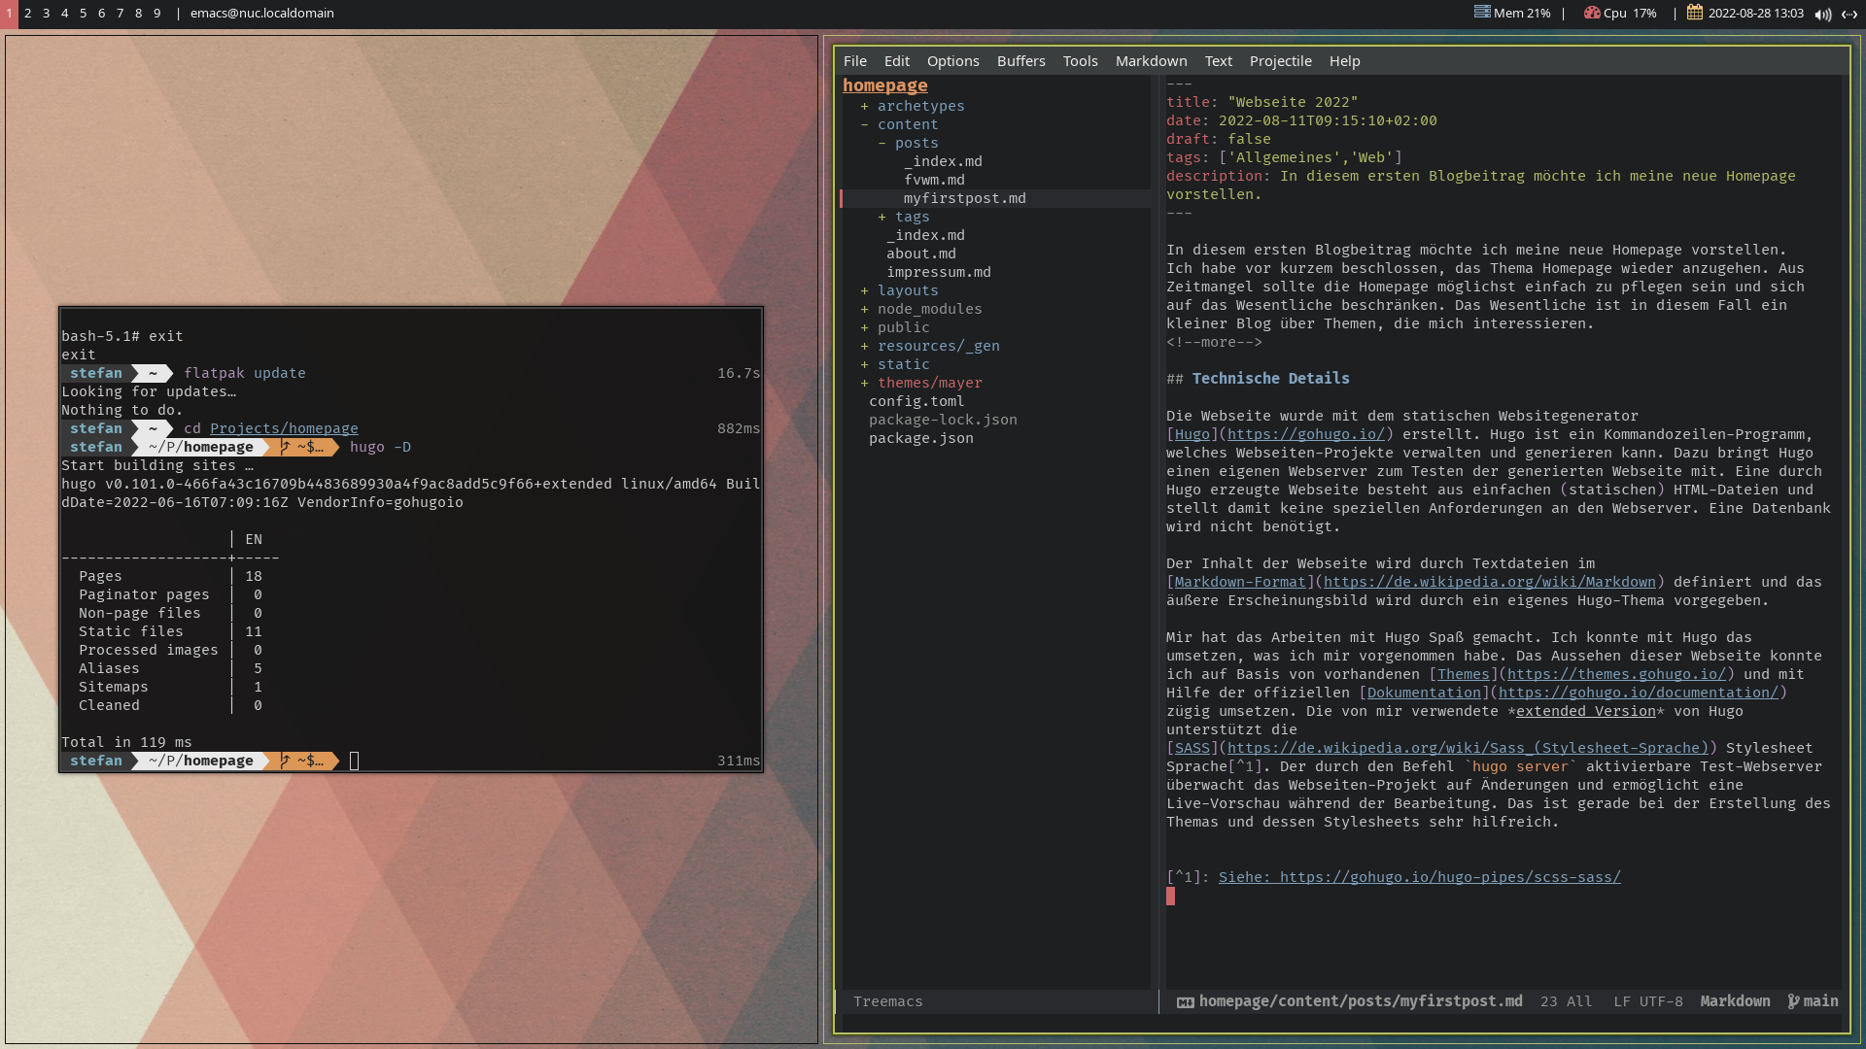Open package.json in Treemacs
This screenshot has width=1866, height=1049.
(920, 438)
